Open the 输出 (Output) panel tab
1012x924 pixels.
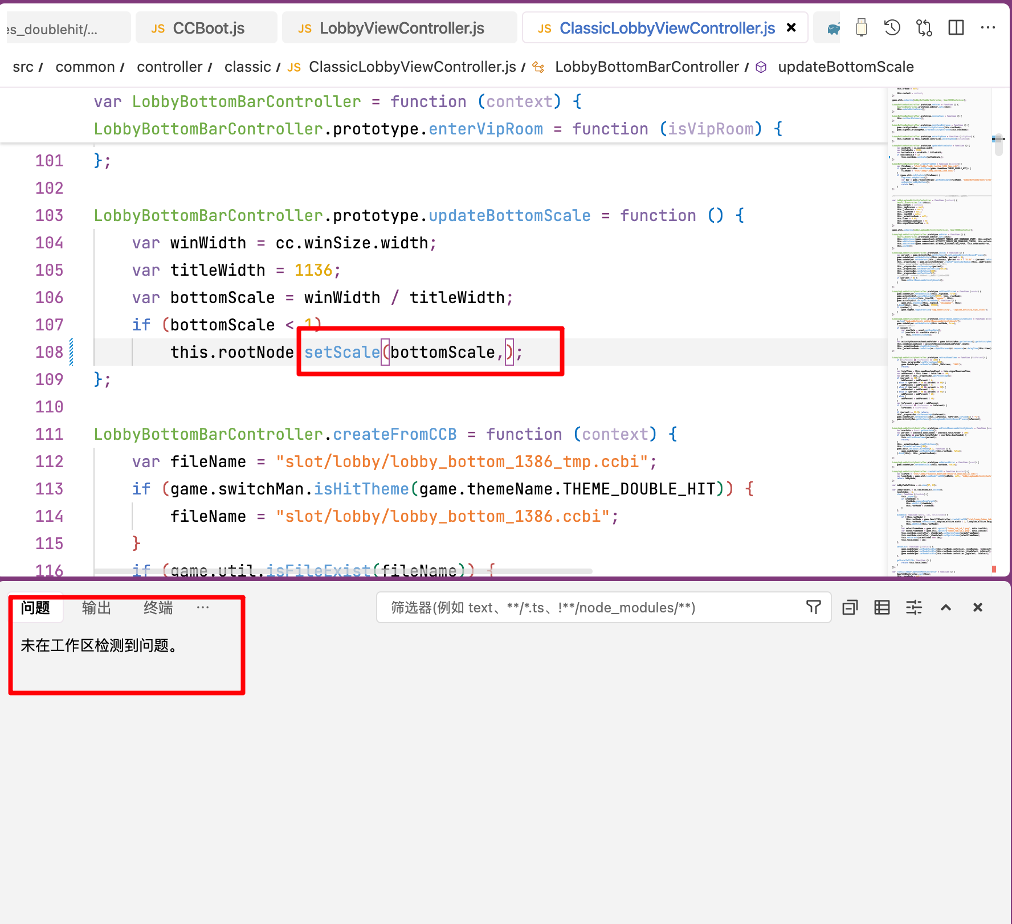pos(96,608)
